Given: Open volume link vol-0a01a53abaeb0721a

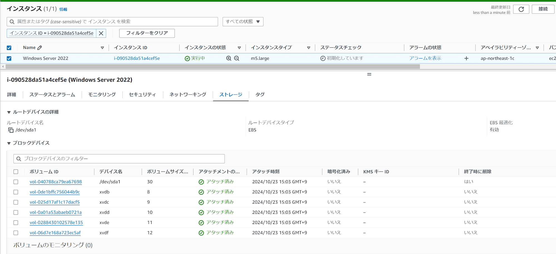Looking at the screenshot, I should [56, 212].
